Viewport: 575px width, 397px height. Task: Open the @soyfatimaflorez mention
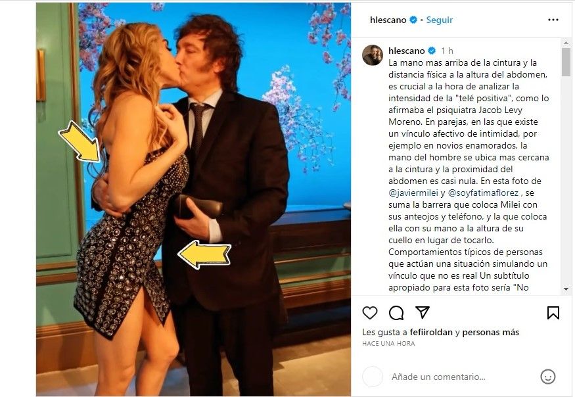tap(483, 193)
